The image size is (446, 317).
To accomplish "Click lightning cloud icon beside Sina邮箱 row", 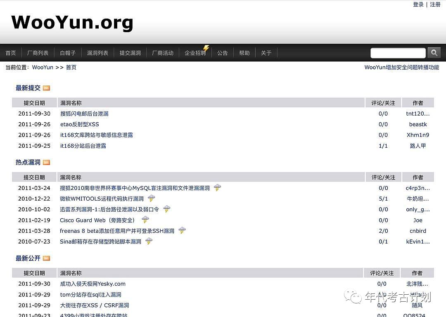I will [x=149, y=241].
